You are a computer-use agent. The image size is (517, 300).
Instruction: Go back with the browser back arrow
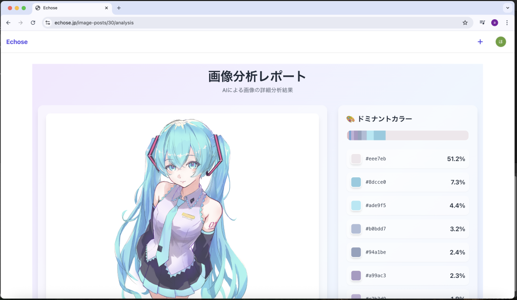tap(8, 23)
